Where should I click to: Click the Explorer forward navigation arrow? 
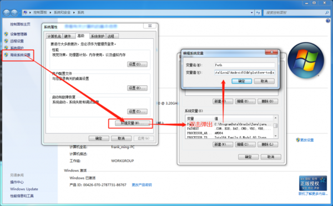pos(14,13)
